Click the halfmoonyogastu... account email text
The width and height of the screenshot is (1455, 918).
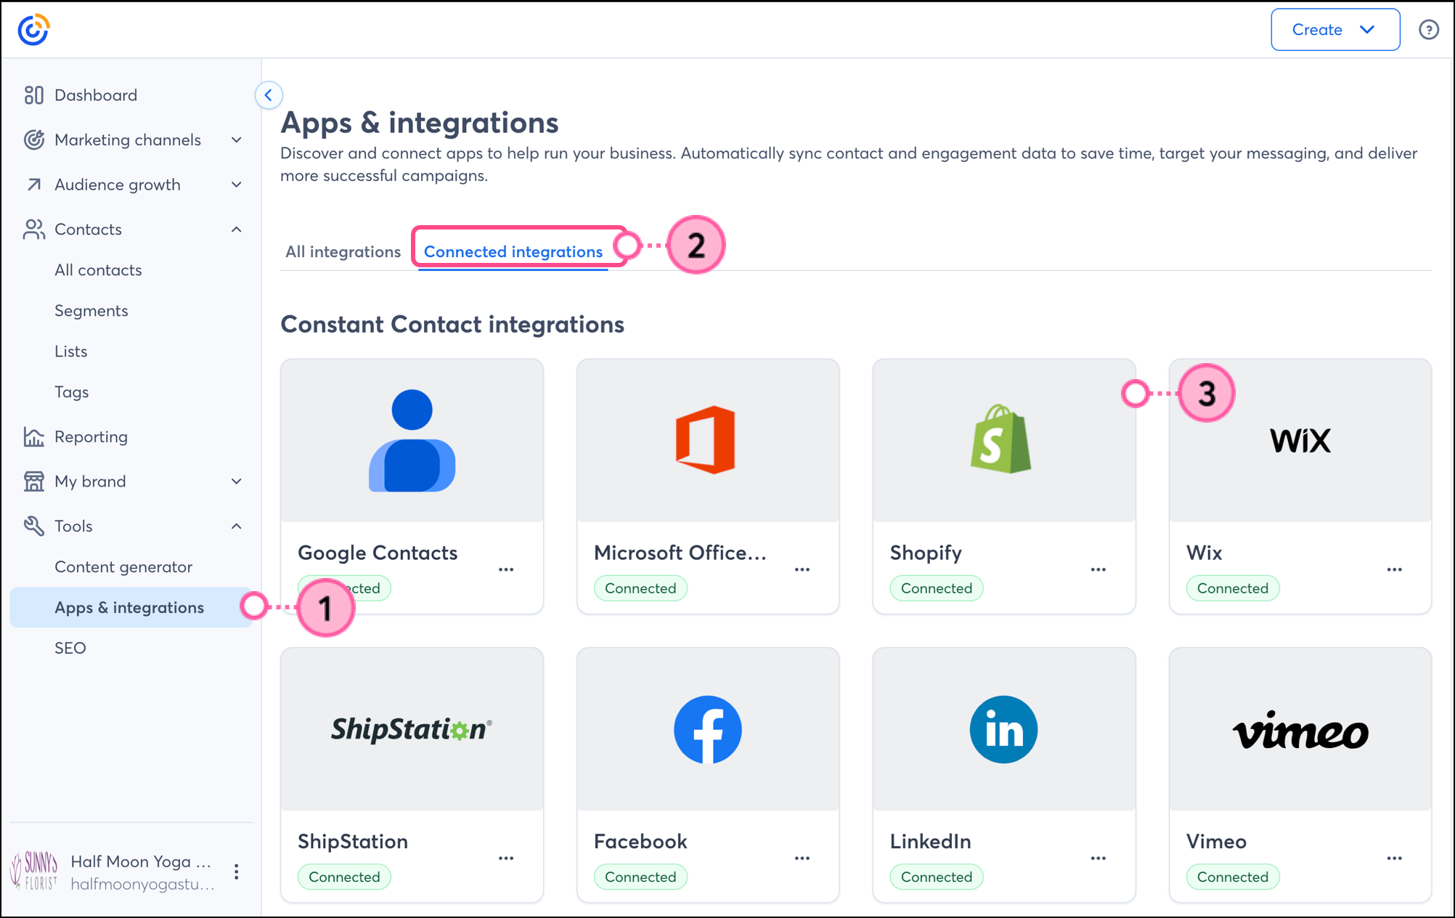pos(142,884)
